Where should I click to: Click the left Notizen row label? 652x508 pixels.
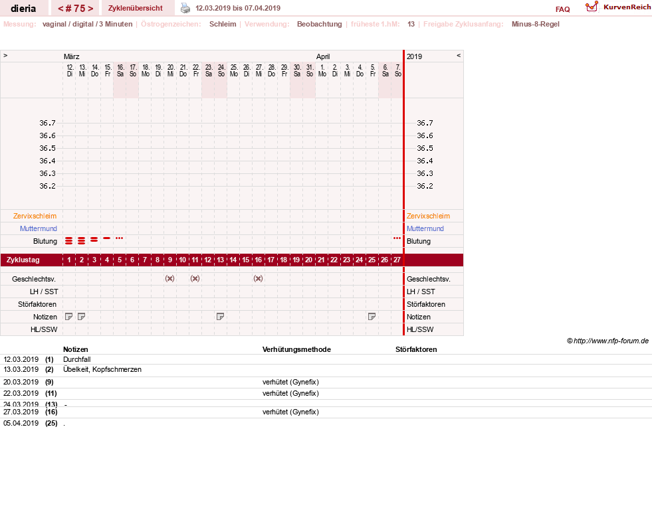click(x=45, y=317)
